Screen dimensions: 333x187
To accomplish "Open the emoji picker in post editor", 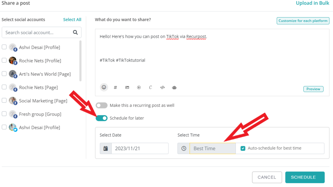I will point(104,87).
